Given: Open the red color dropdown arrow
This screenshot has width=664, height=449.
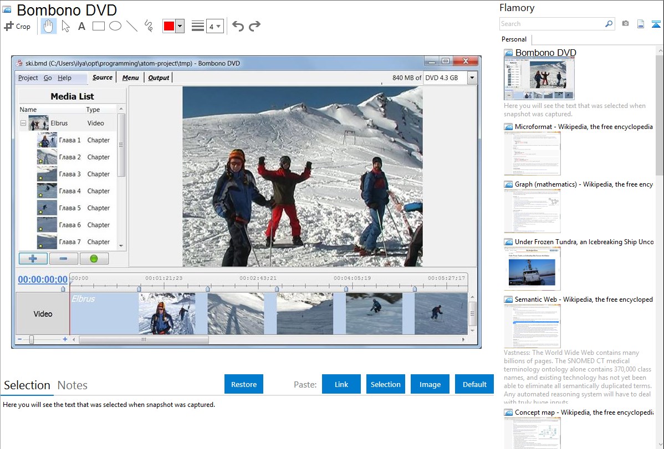Looking at the screenshot, I should click(x=180, y=26).
